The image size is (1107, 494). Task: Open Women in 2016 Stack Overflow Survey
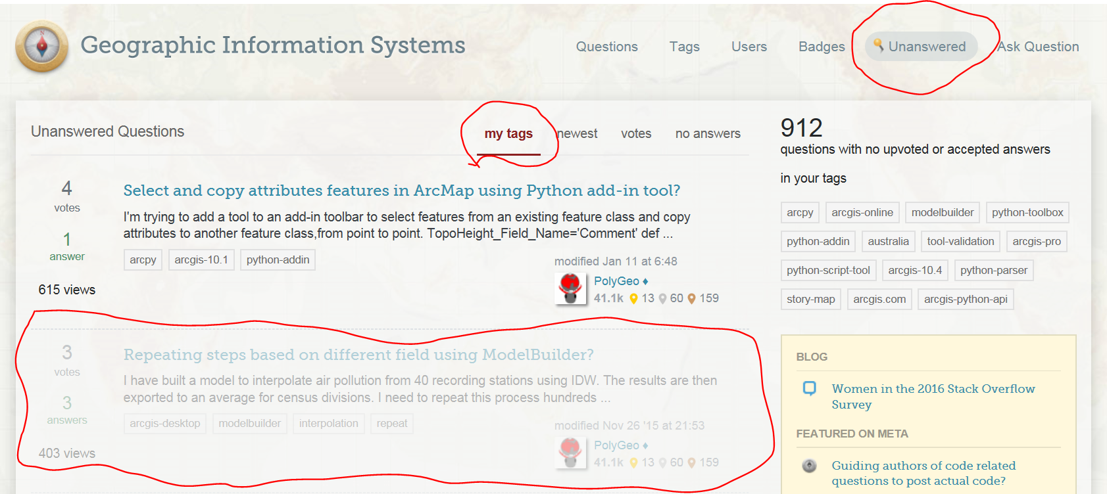[933, 397]
